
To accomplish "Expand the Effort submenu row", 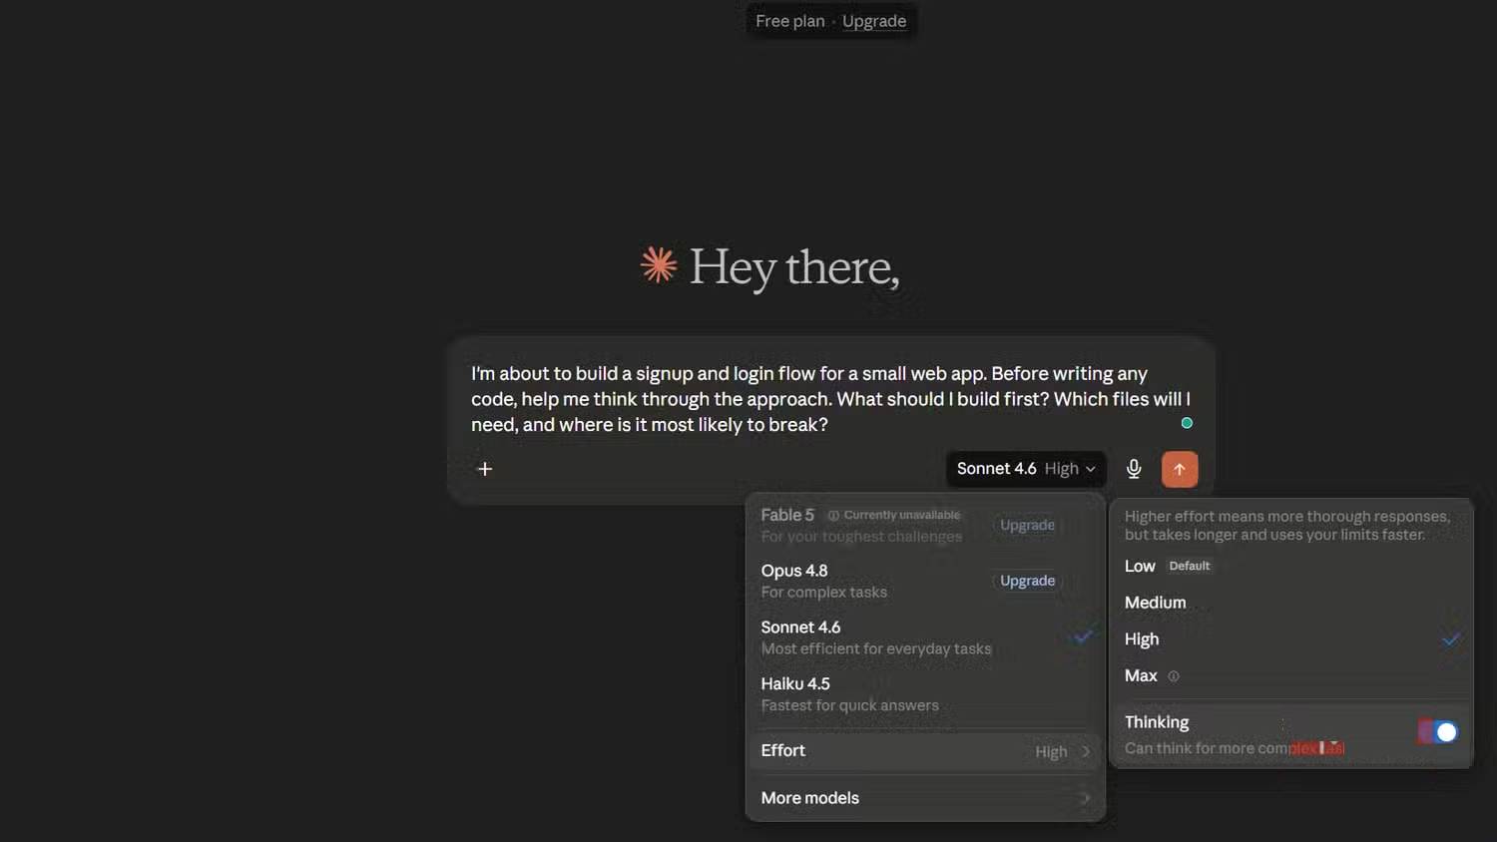I will click(x=925, y=751).
